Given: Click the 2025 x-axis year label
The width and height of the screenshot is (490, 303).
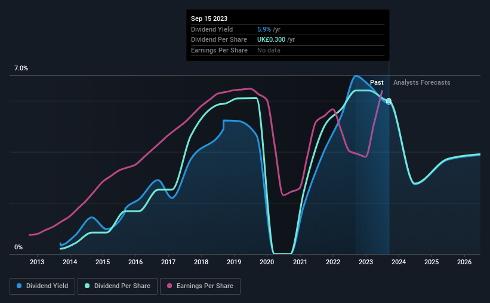Looking at the screenshot, I should (x=432, y=262).
